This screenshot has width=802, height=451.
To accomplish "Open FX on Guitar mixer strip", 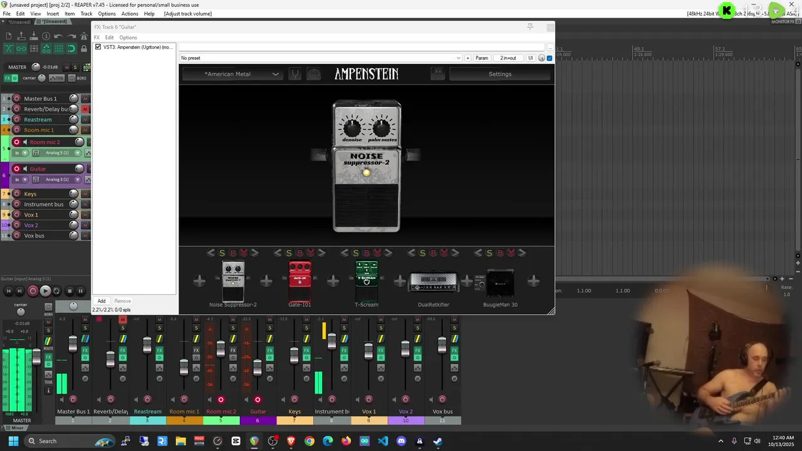I will 270,350.
